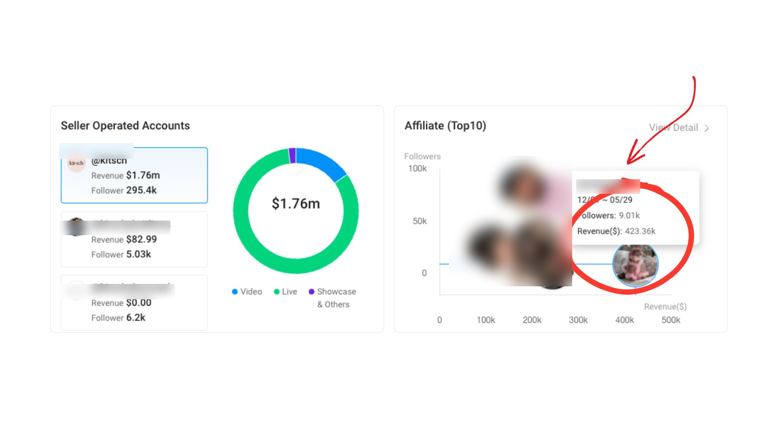This screenshot has height=438, width=778.
Task: Click the affiliate cat avatar bubble on chart
Action: tap(635, 264)
